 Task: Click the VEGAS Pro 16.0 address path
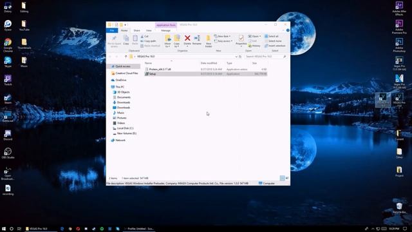pos(146,57)
